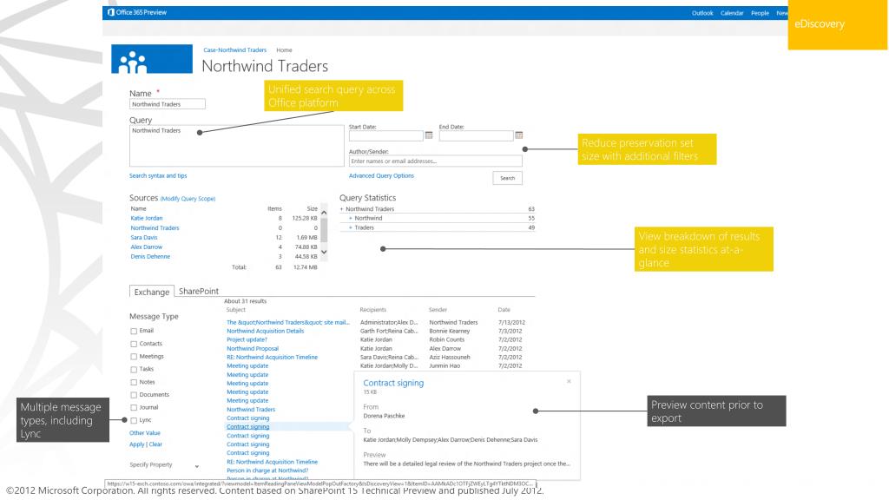Go to People in top navigation
The height and width of the screenshot is (500, 889).
(x=760, y=13)
